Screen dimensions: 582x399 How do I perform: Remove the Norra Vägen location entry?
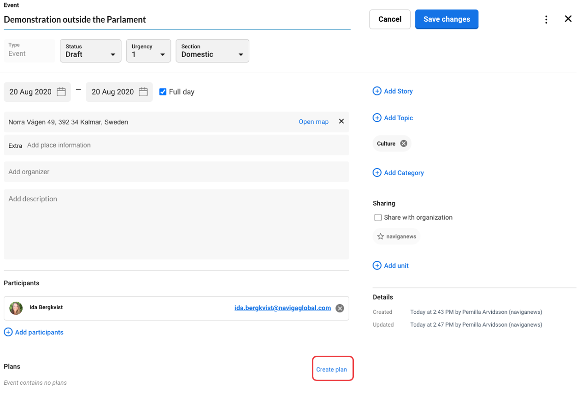(341, 121)
